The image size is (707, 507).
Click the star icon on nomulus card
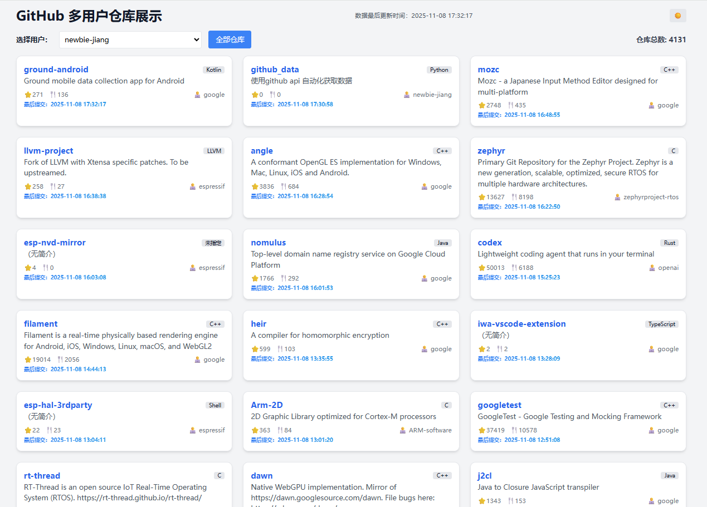click(x=255, y=278)
